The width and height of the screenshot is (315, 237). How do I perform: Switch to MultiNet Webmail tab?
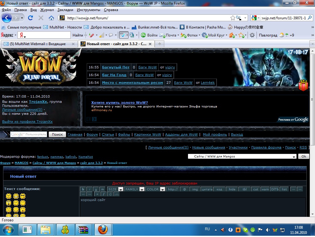click(x=39, y=44)
